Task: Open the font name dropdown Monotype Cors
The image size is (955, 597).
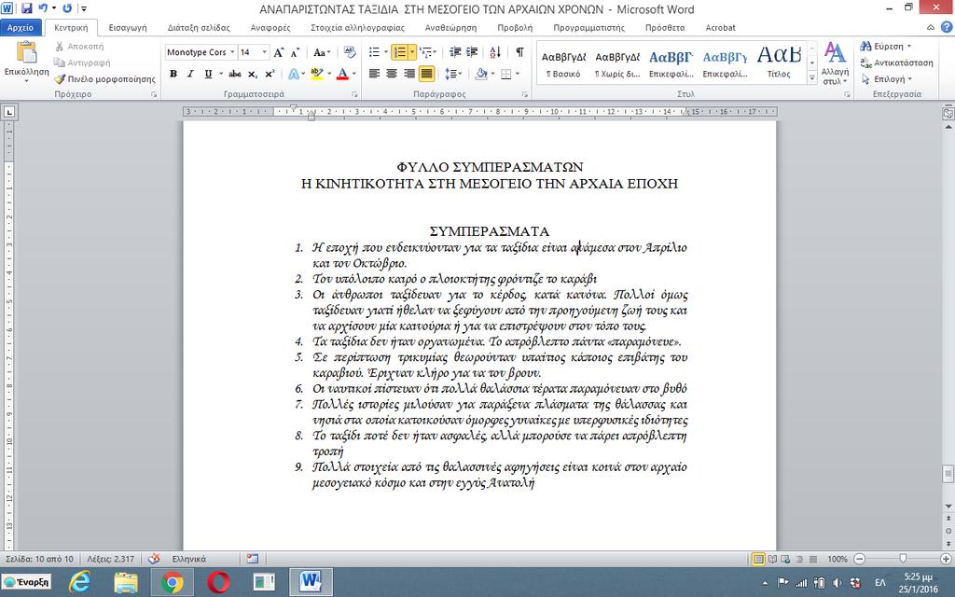Action: point(232,52)
